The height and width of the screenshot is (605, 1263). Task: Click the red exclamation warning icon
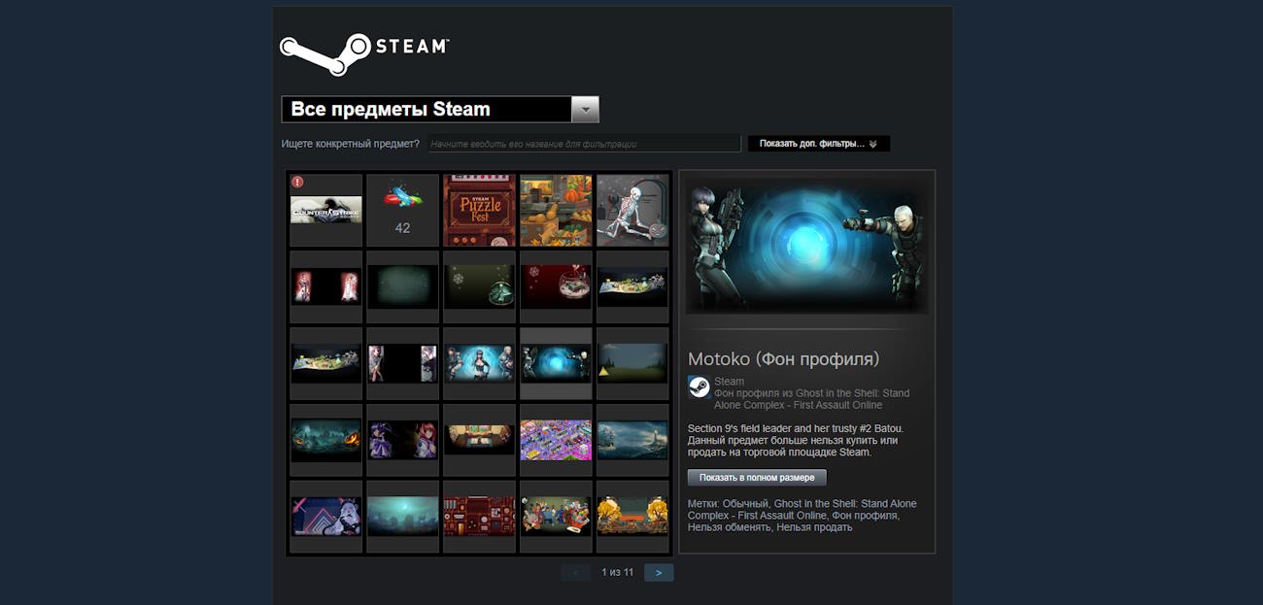(x=298, y=182)
